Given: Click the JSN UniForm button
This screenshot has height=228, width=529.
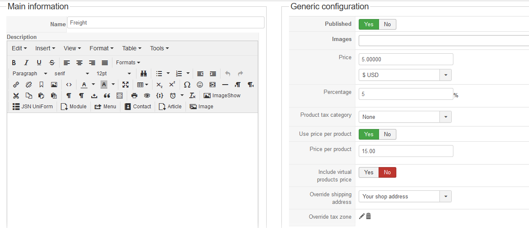Looking at the screenshot, I should click(x=33, y=107).
